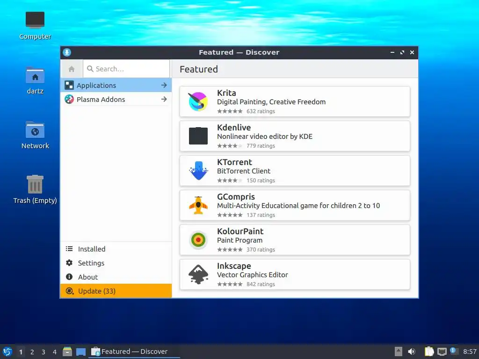The image size is (479, 359).
Task: Click 'BitTorrent Client' description
Action: [243, 171]
